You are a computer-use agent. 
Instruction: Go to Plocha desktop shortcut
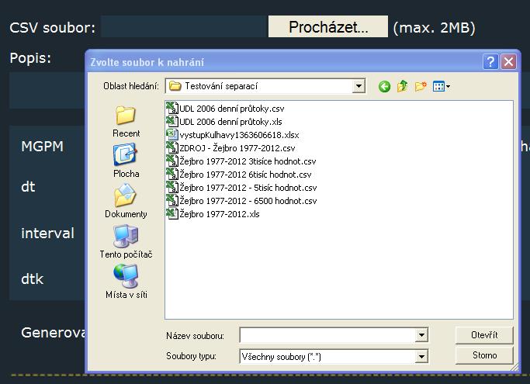click(126, 161)
